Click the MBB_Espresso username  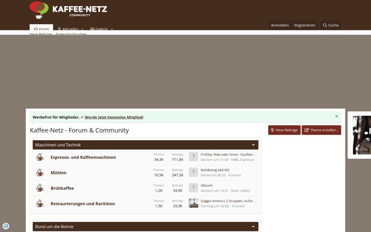click(243, 159)
